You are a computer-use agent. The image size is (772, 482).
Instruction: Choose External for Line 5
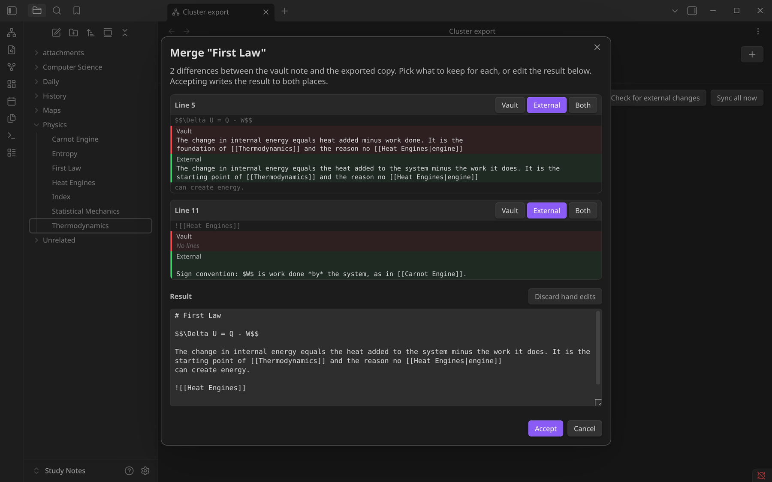pos(546,105)
